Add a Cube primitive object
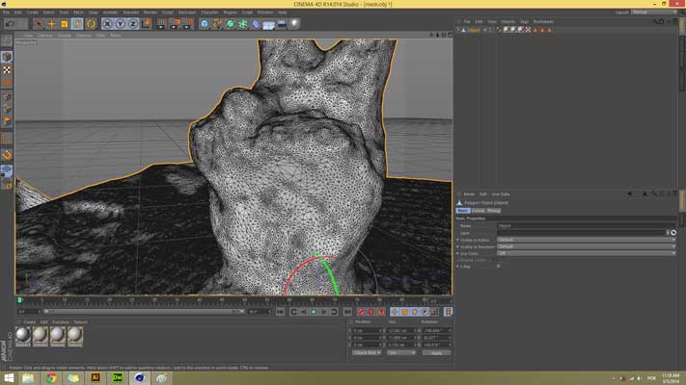 coord(206,23)
